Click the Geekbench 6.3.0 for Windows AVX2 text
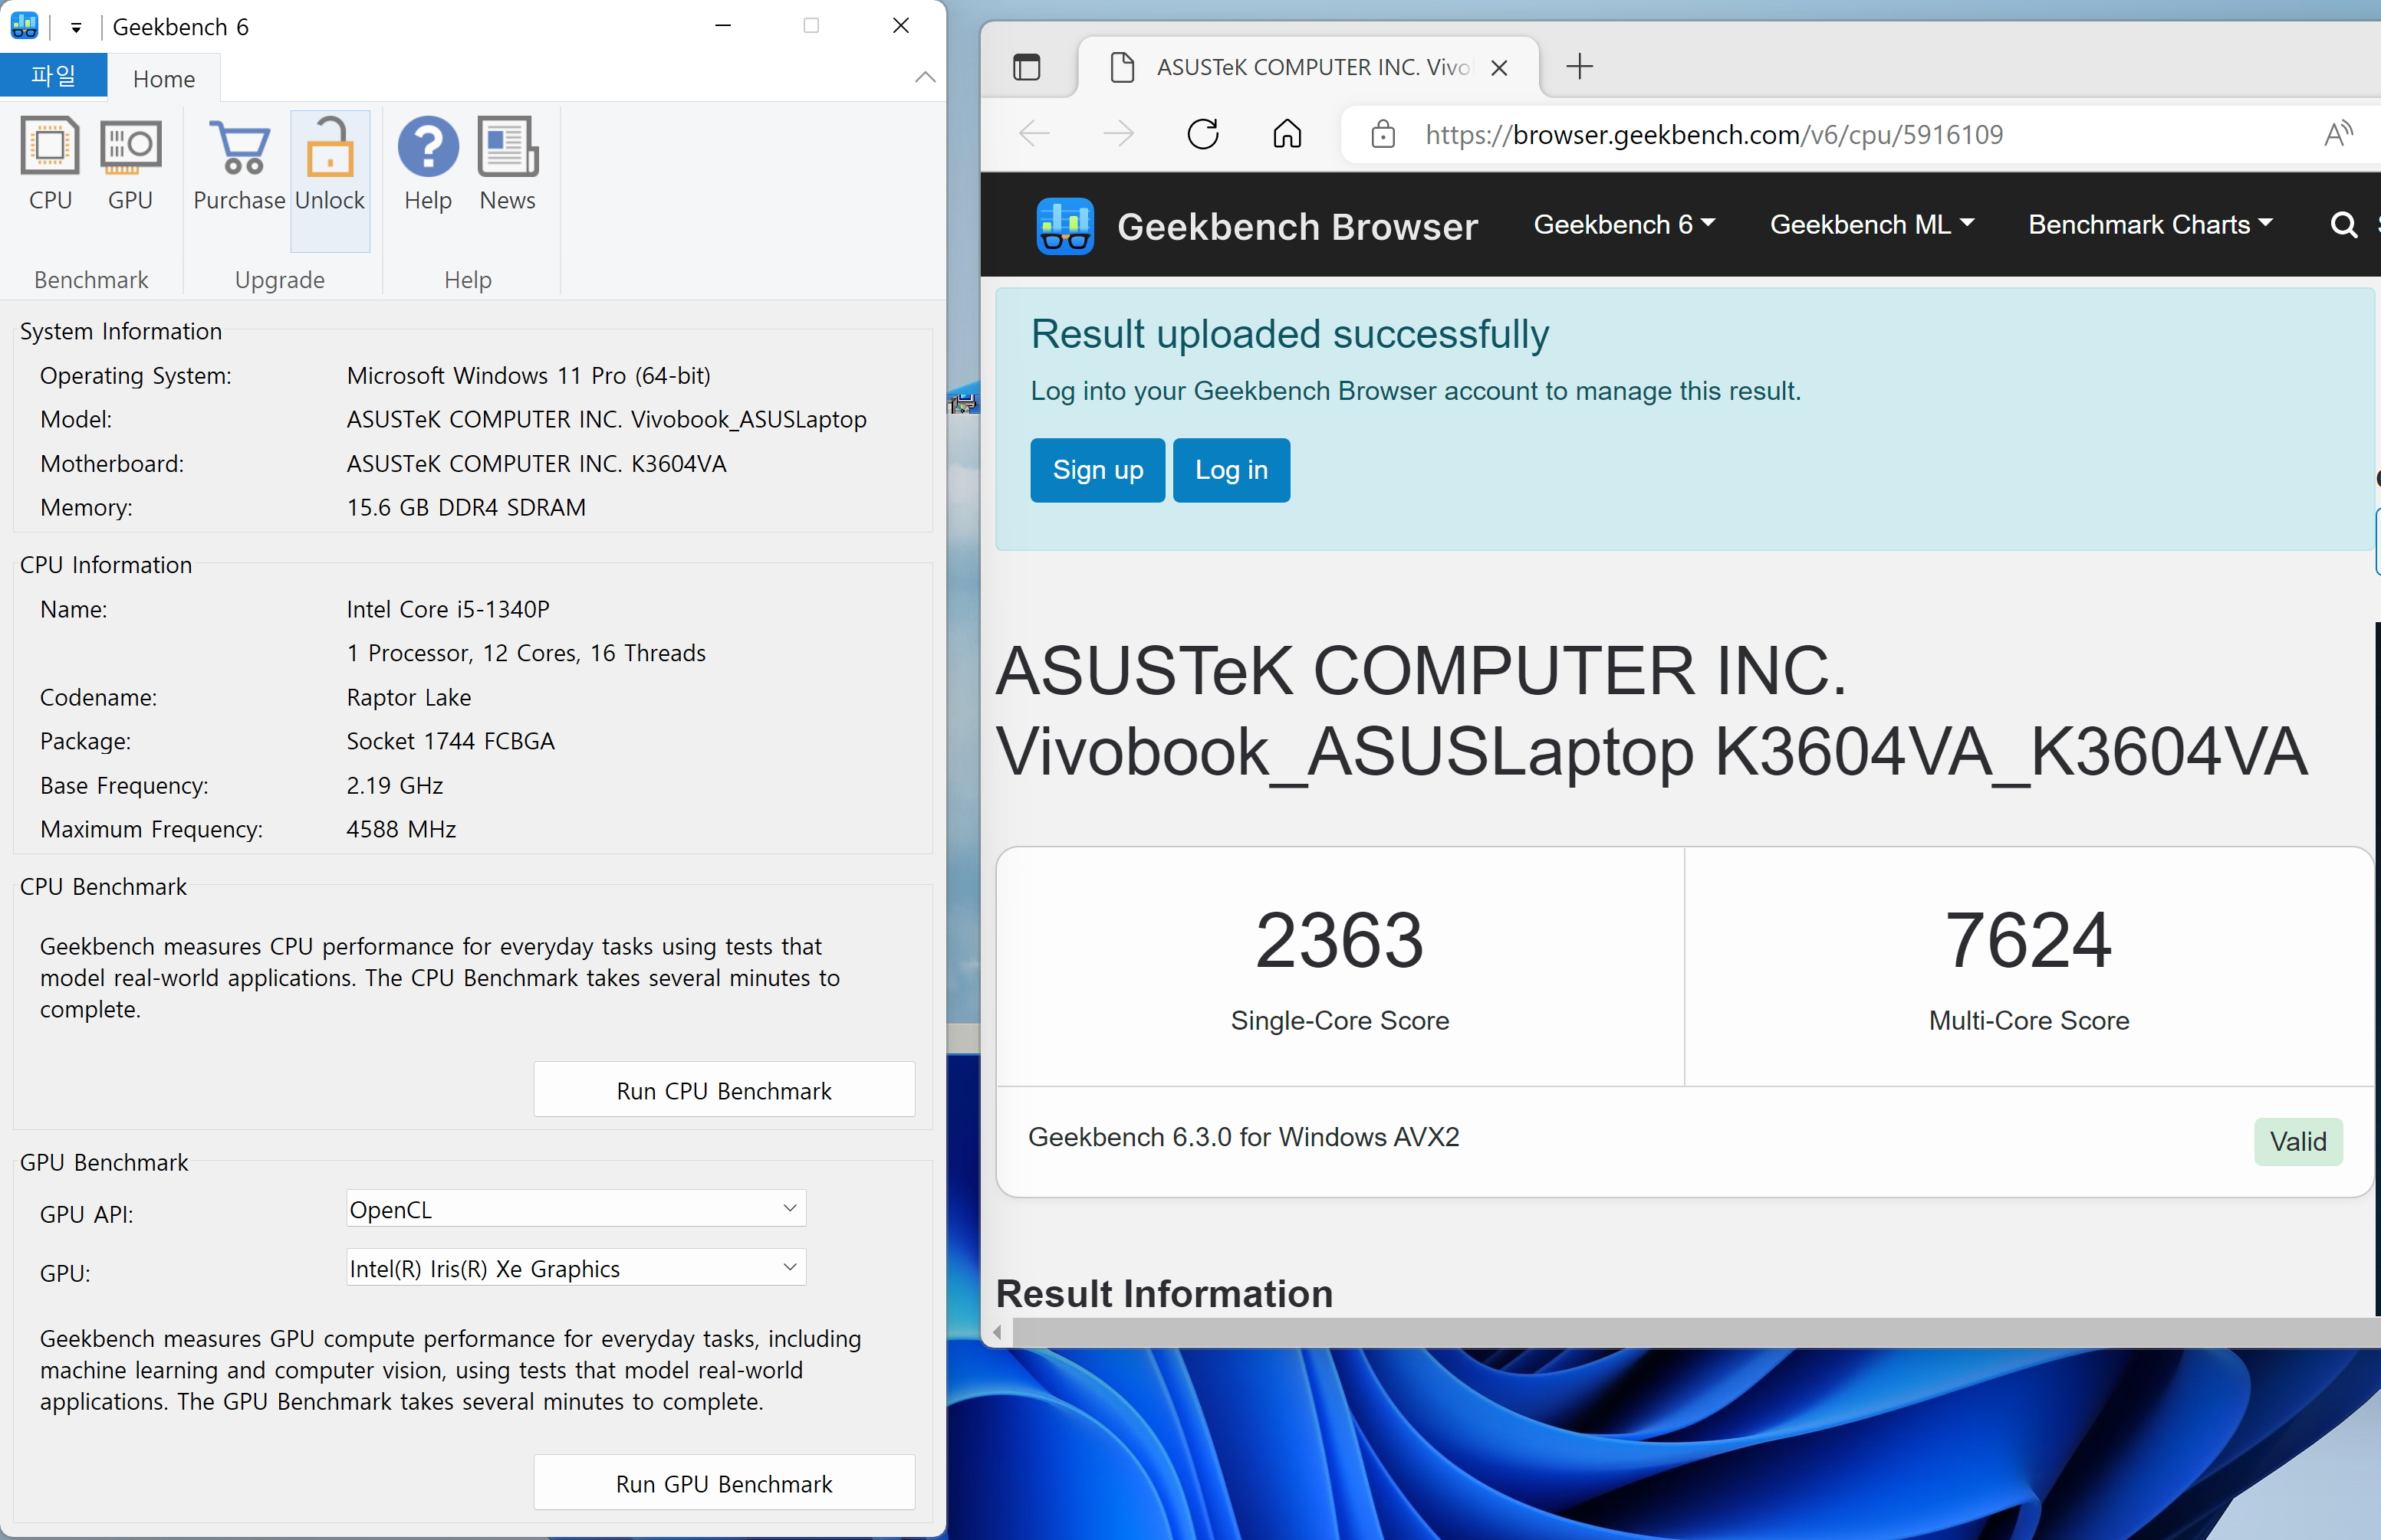The height and width of the screenshot is (1540, 2381). point(1244,1136)
